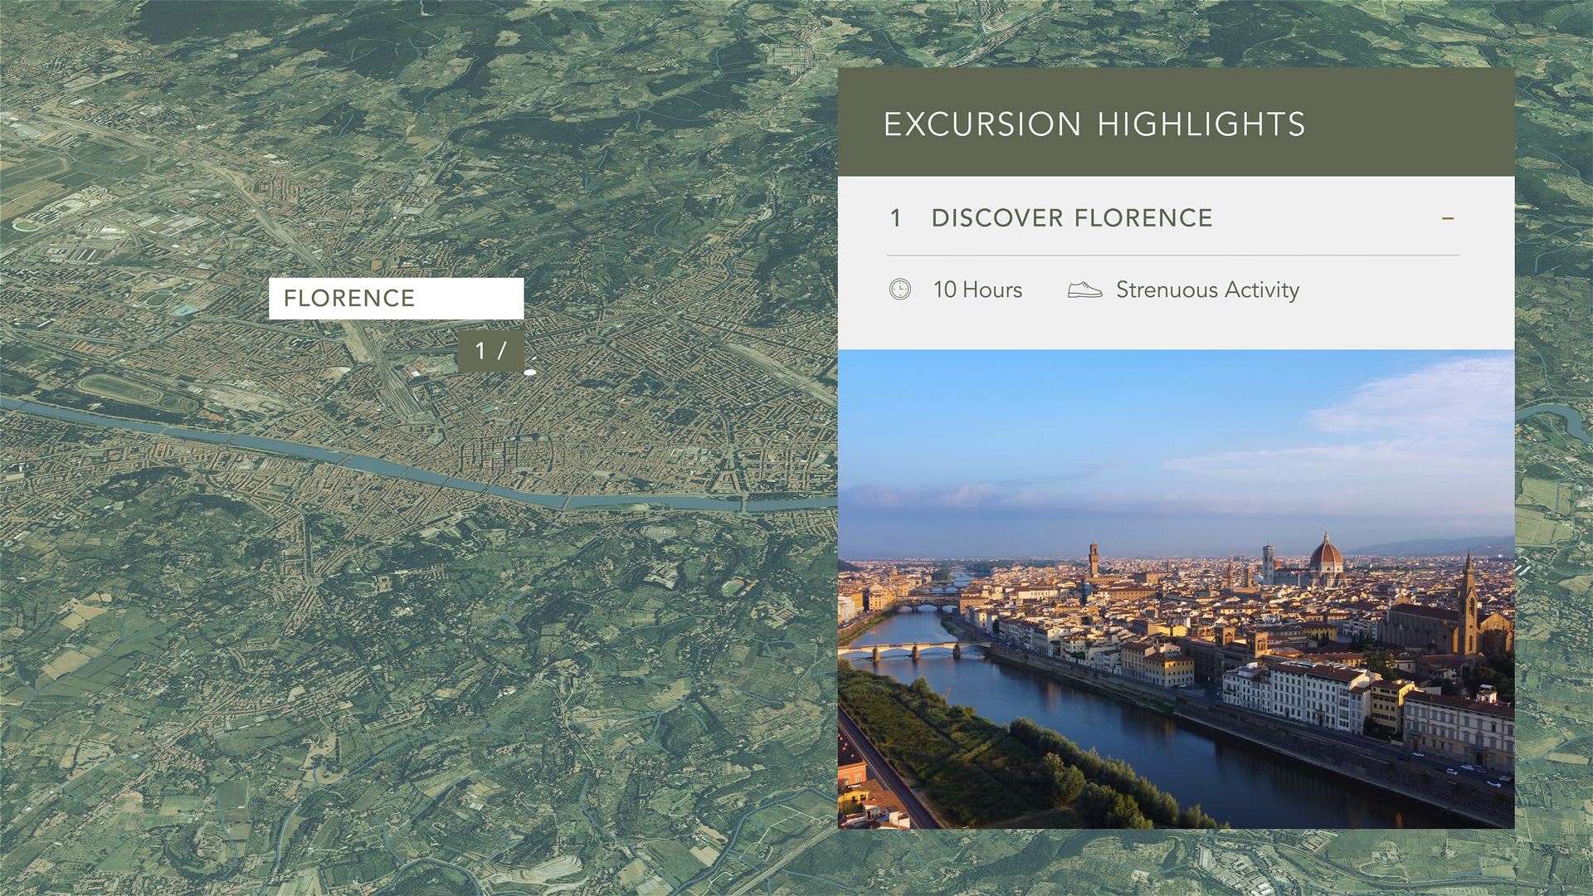This screenshot has width=1593, height=896.
Task: Select the '10 Hours' duration text
Action: [x=977, y=290]
